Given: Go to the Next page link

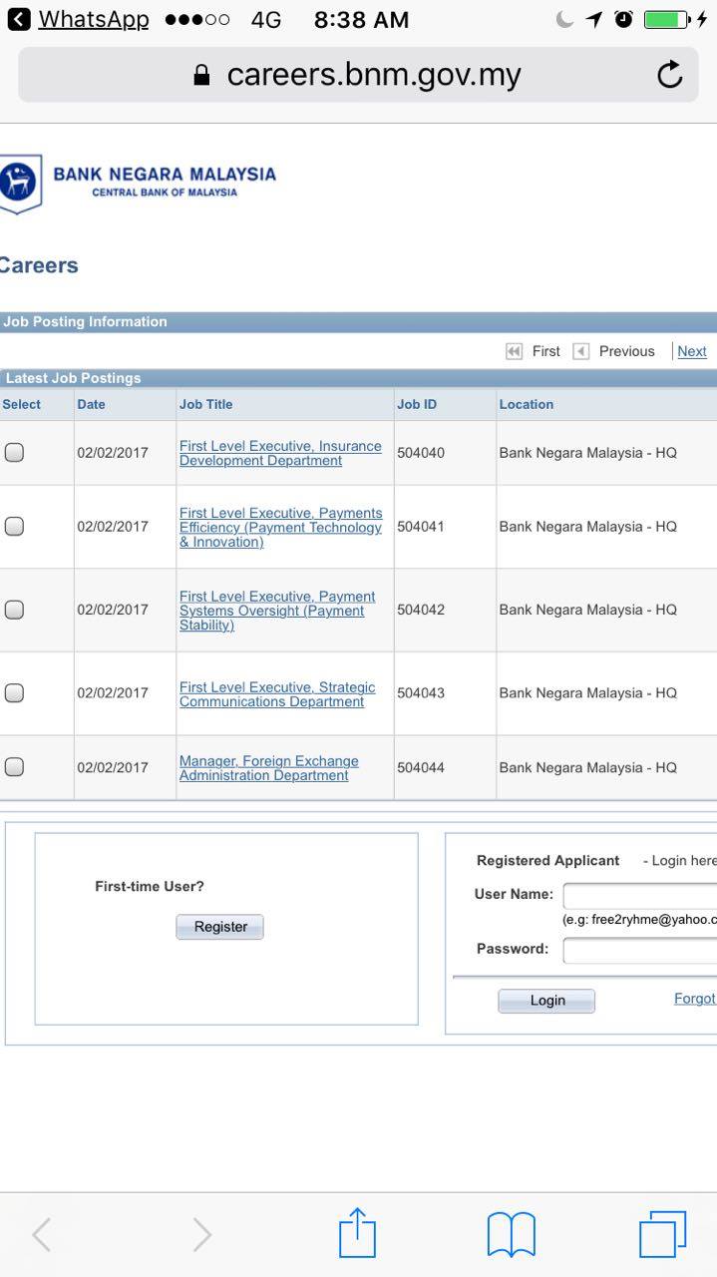Looking at the screenshot, I should [x=692, y=351].
